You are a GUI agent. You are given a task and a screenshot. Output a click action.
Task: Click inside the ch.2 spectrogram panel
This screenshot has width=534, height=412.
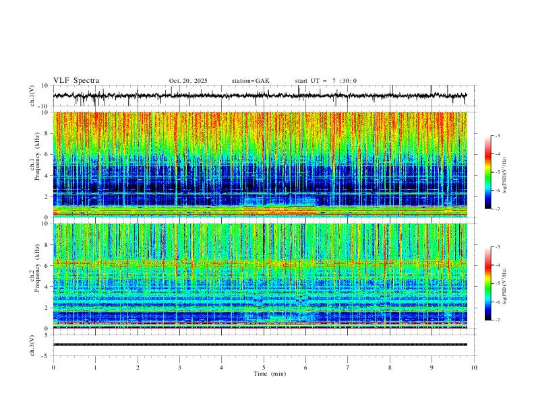pyautogui.click(x=260, y=276)
